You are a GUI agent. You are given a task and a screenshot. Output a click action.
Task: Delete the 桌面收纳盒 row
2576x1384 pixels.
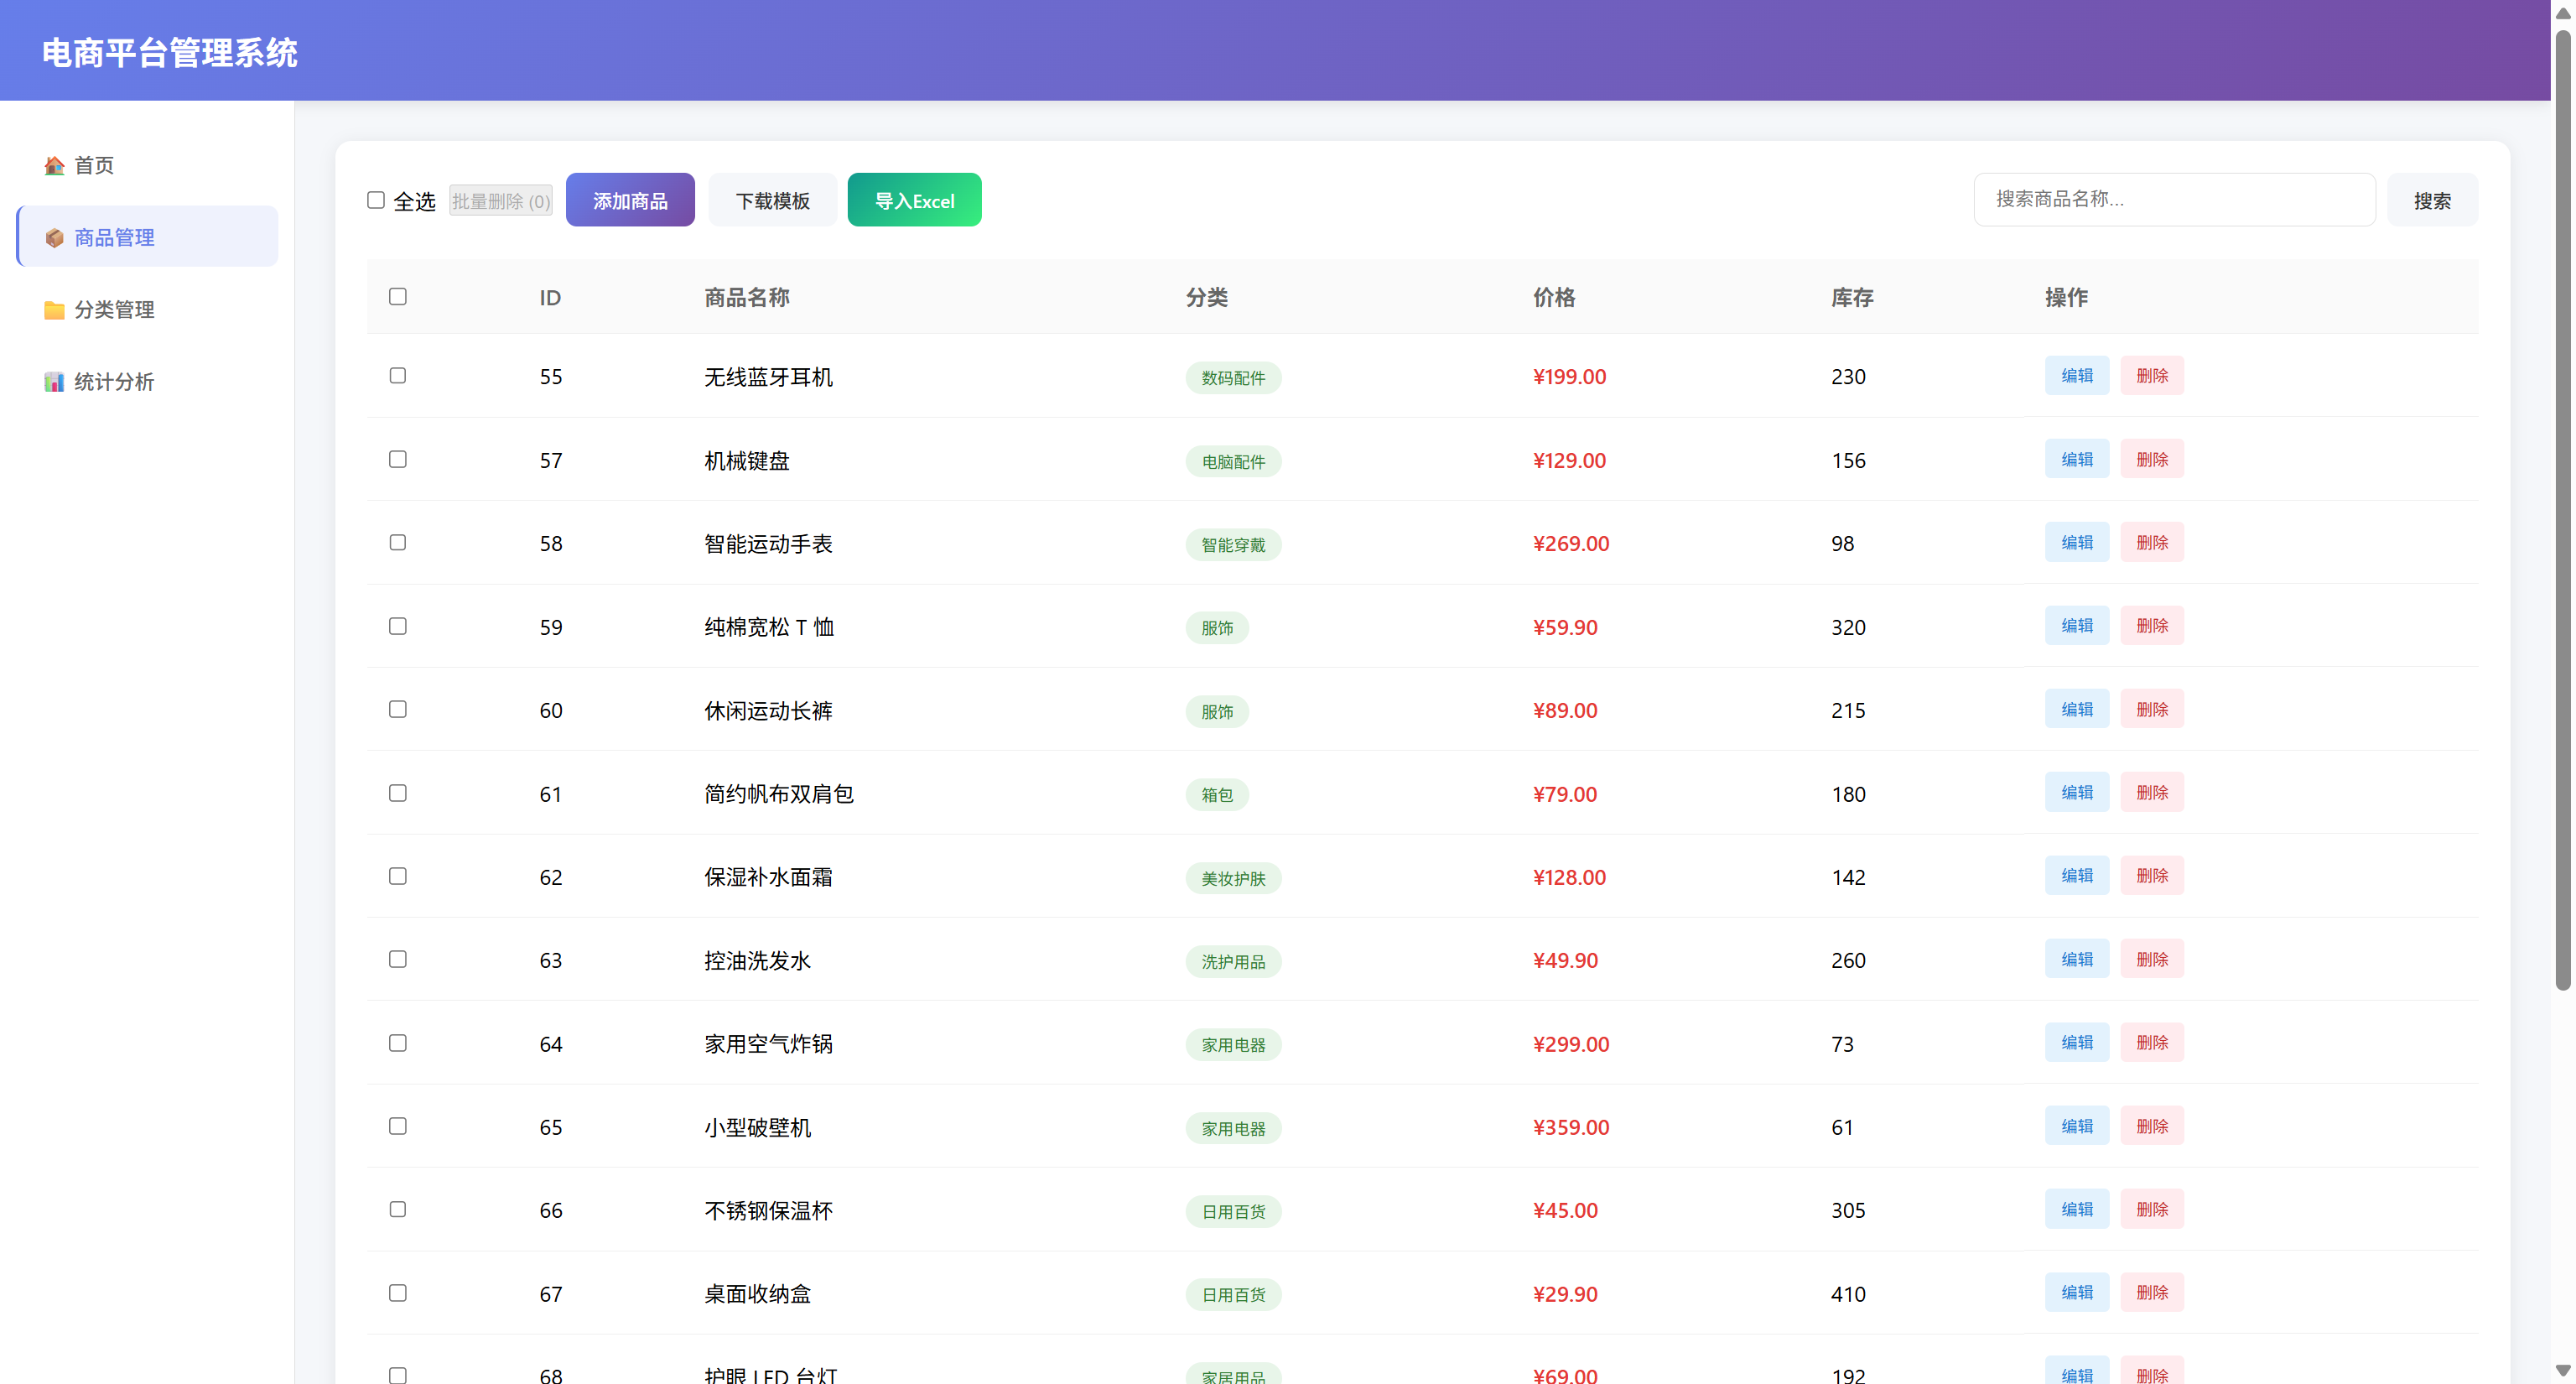pyautogui.click(x=2152, y=1292)
